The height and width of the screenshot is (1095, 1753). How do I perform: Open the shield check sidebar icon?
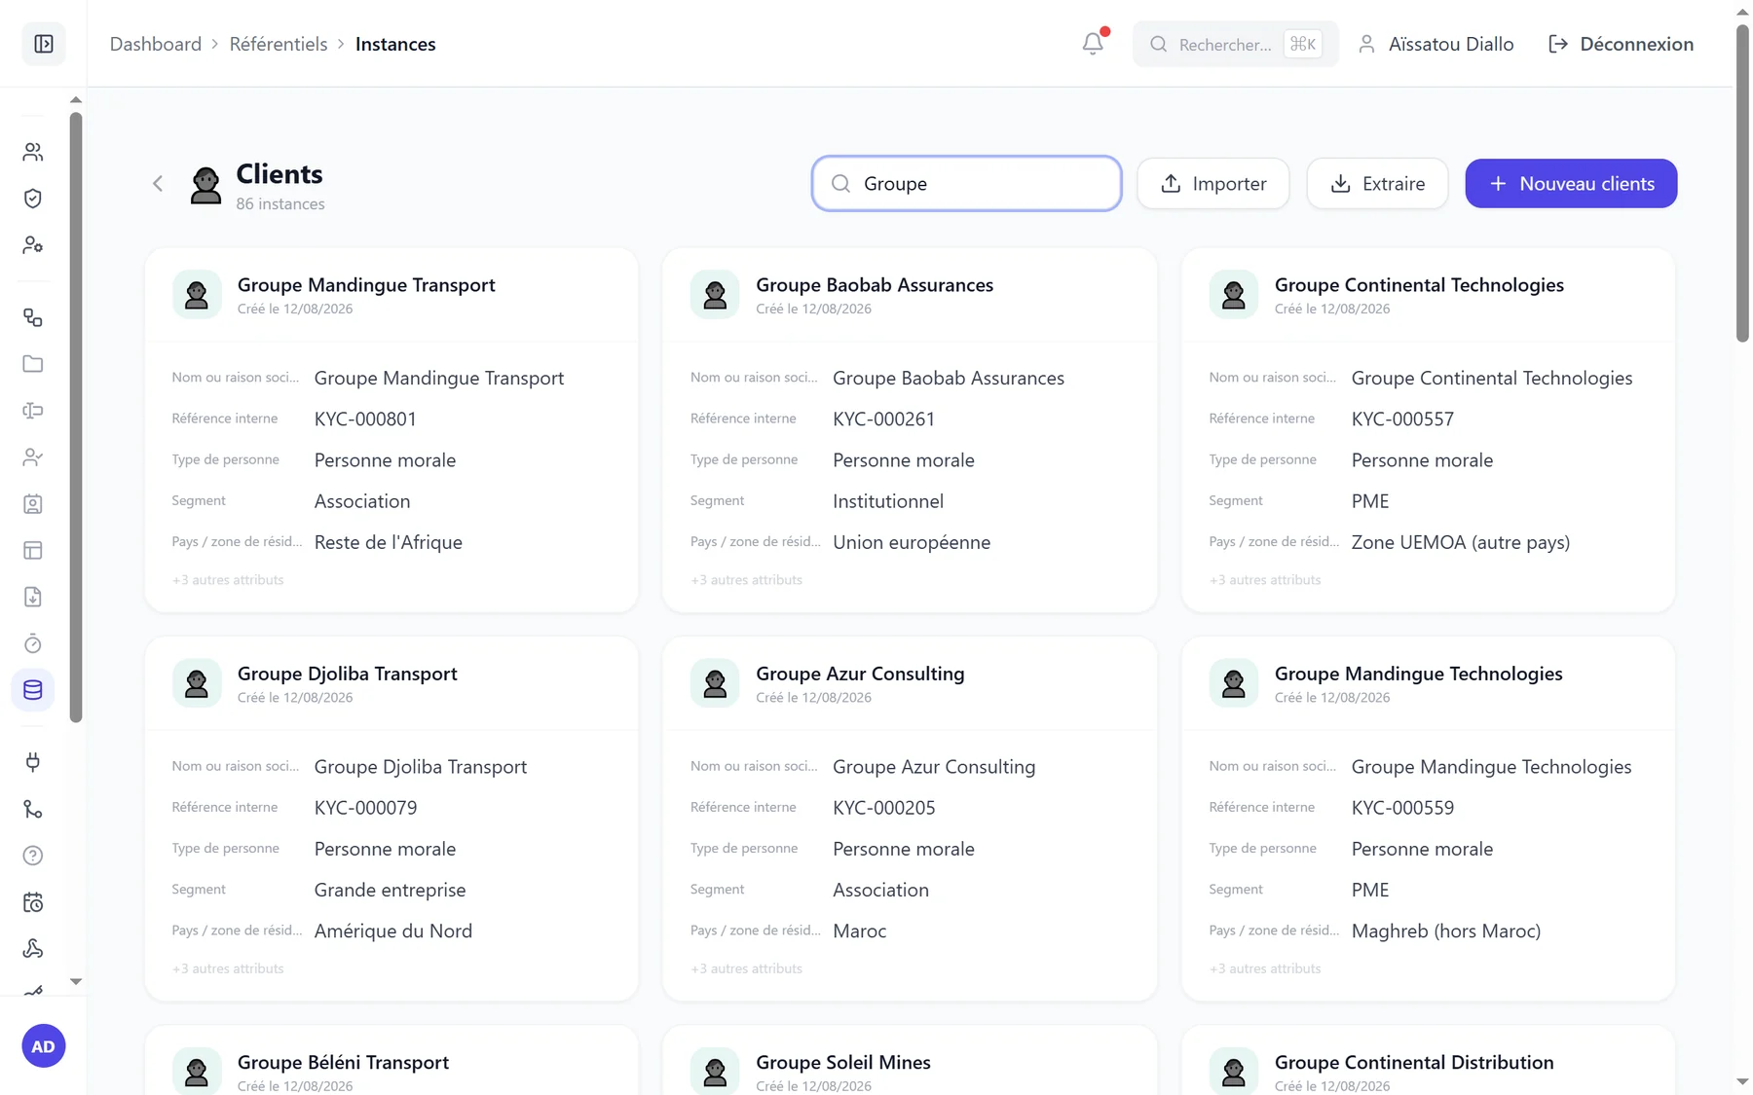[x=33, y=199]
